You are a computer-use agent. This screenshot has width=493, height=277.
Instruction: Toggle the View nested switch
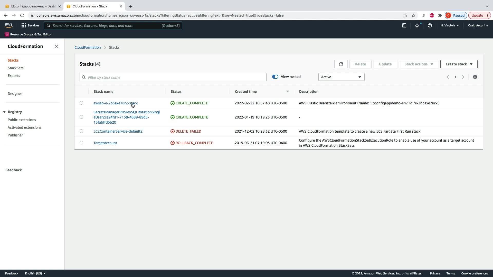[x=275, y=77]
